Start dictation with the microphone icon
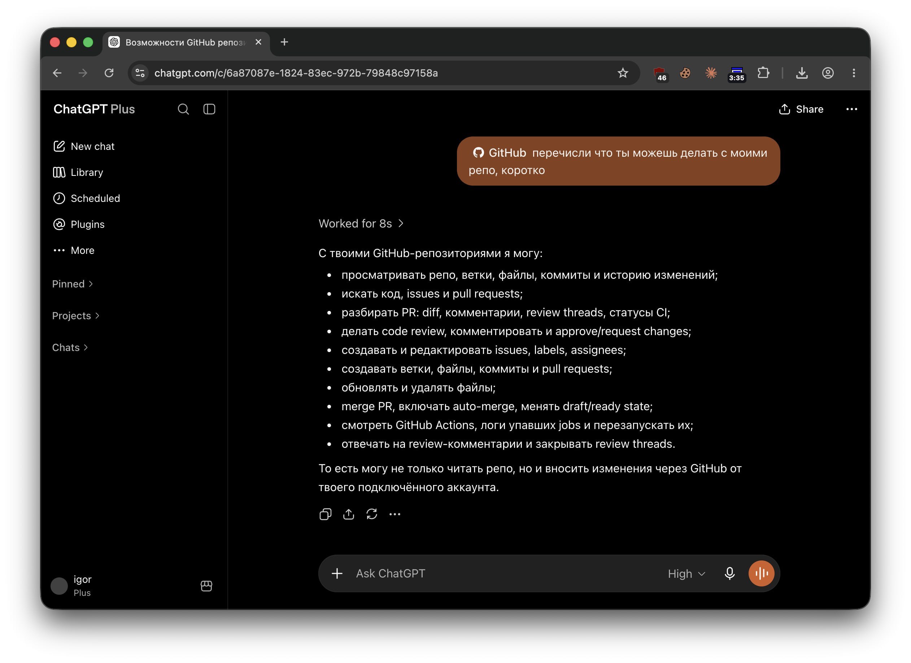Viewport: 911px width, 663px height. point(729,573)
